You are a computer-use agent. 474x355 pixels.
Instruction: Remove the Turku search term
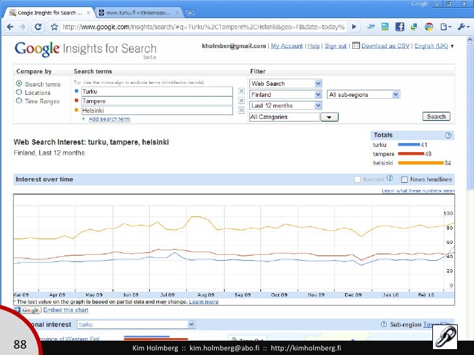click(x=241, y=91)
